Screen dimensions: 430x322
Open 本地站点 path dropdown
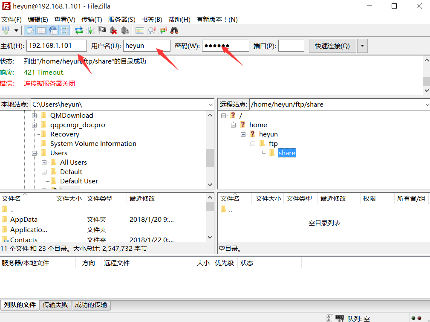211,104
